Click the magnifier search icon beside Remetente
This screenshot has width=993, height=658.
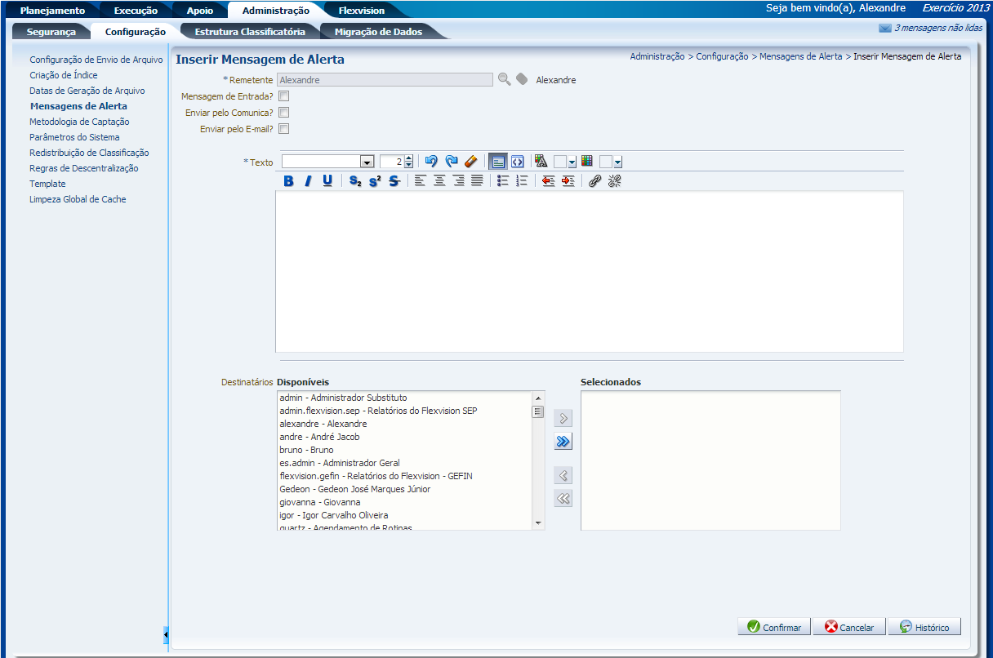(504, 79)
